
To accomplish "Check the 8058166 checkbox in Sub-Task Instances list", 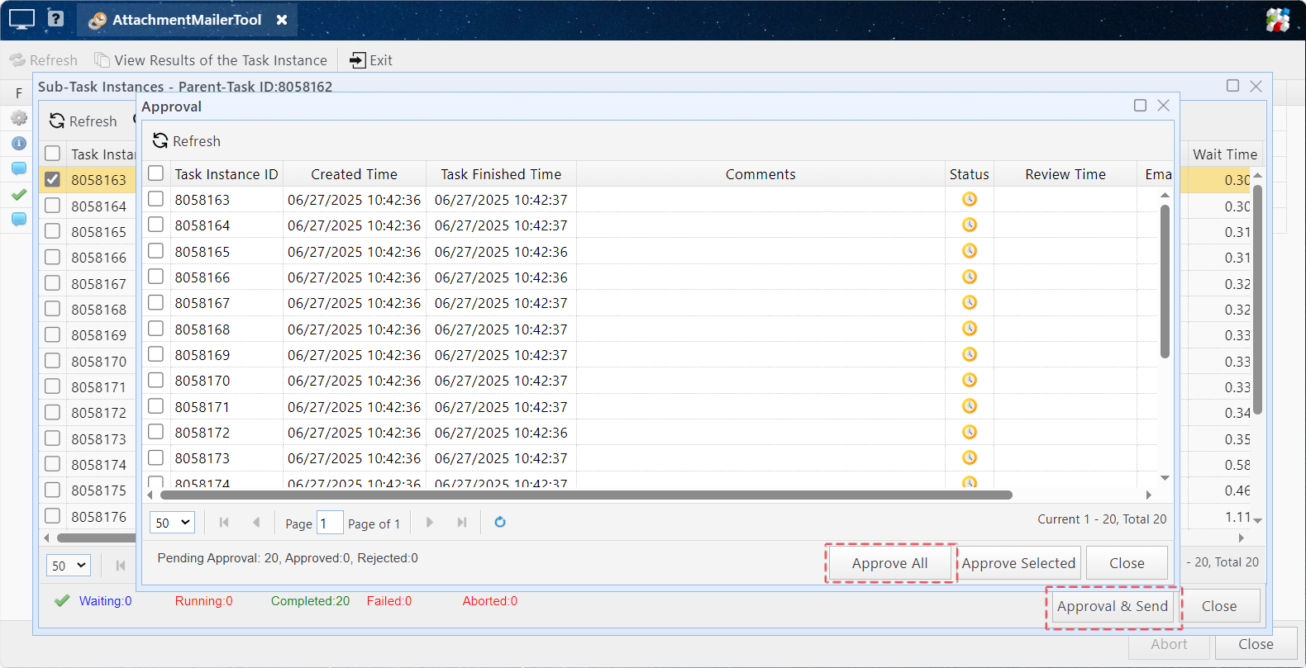I will tap(52, 257).
